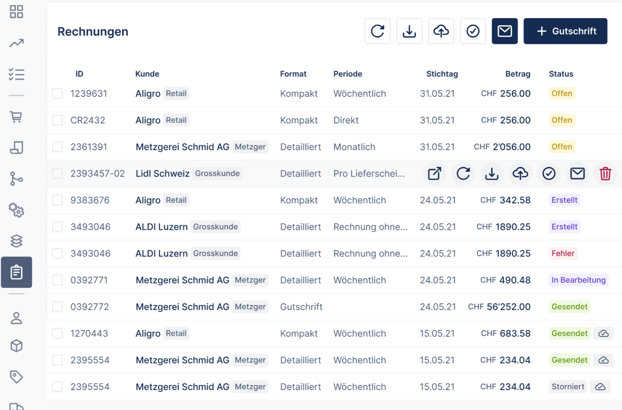Viewport: 622px width, 410px height.
Task: Sort the table by Betrag column
Action: pyautogui.click(x=518, y=74)
